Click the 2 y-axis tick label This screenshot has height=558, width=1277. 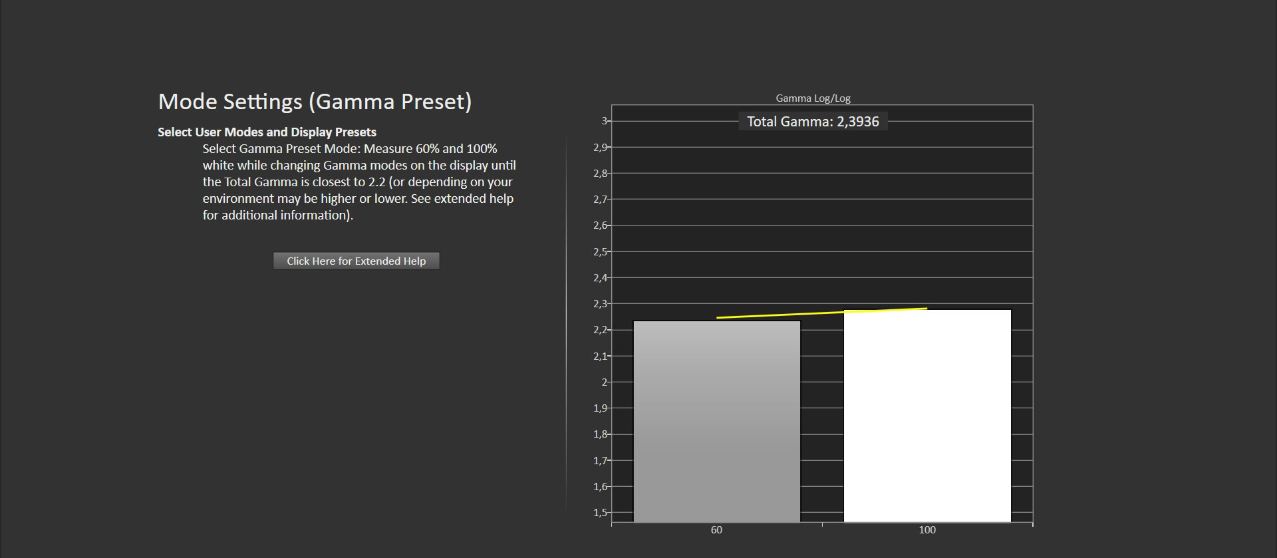coord(605,382)
